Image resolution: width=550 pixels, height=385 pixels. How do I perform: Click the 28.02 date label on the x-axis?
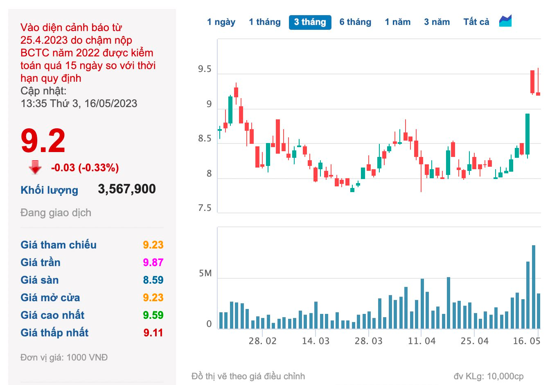(x=263, y=341)
